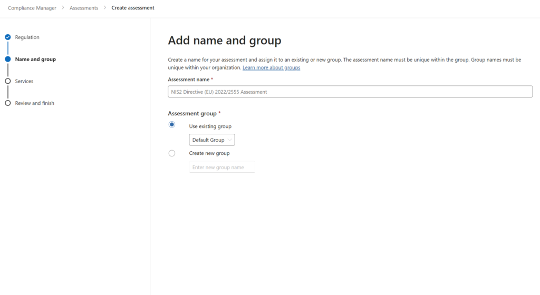
Task: Select the Name and group step label
Action: [x=35, y=60]
